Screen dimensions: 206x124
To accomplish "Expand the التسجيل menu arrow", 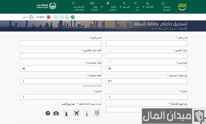I will click(120, 7).
